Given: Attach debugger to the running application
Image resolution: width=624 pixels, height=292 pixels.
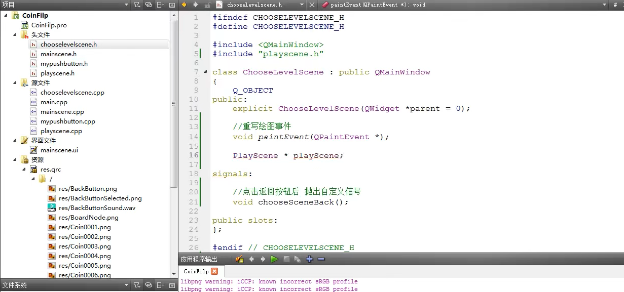Looking at the screenshot, I should (x=298, y=259).
